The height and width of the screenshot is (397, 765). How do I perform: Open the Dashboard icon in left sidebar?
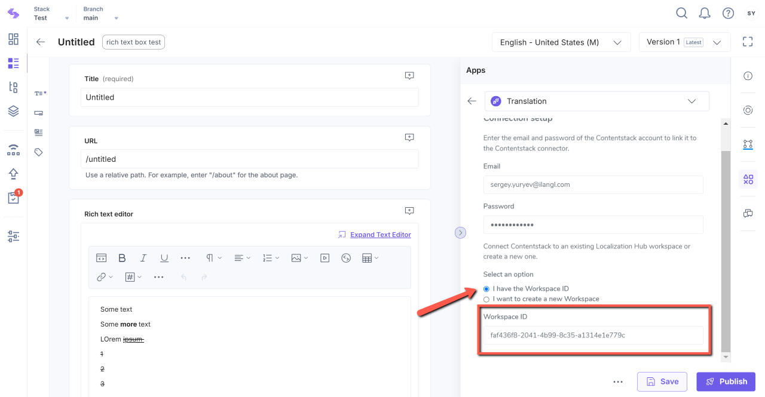[x=13, y=39]
